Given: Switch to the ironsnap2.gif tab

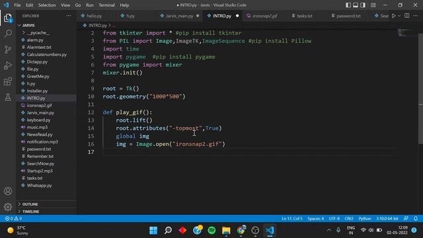Looking at the screenshot, I should pos(264,16).
